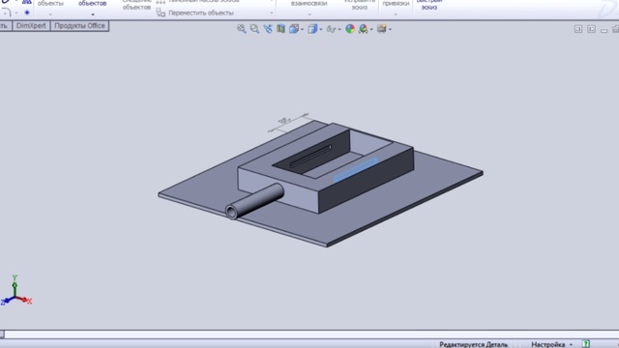Expand the Display Style dropdown arrow

320,30
